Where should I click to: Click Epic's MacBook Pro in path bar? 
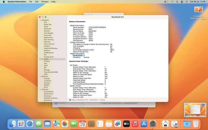point(80,100)
